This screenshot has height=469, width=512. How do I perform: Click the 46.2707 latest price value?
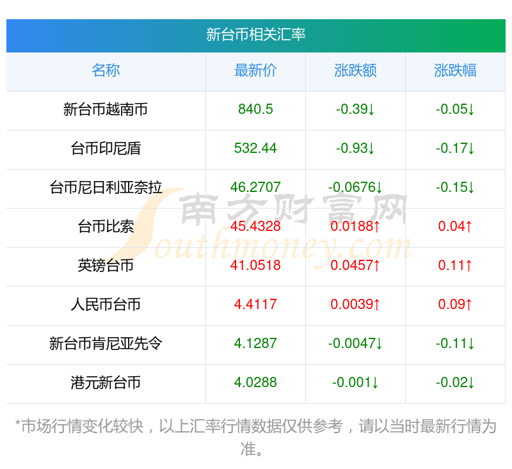click(x=255, y=187)
